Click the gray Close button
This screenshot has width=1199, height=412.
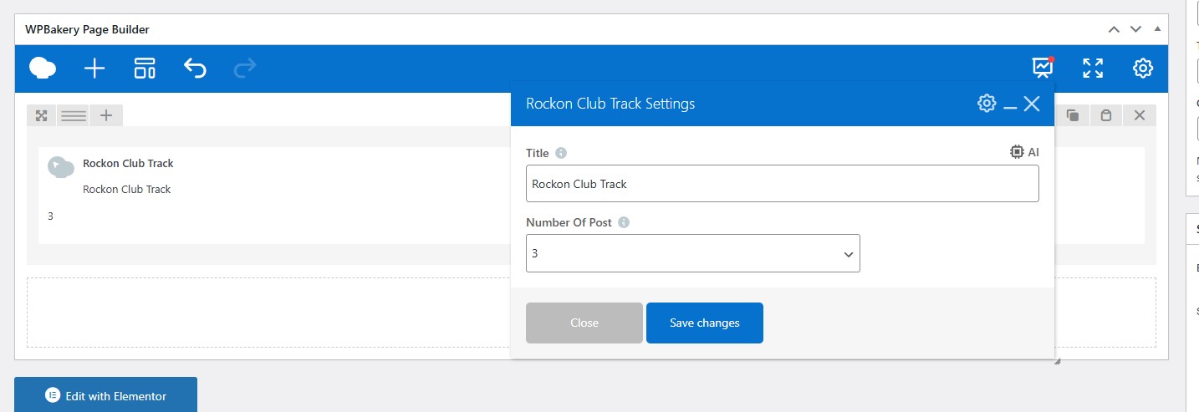(584, 323)
